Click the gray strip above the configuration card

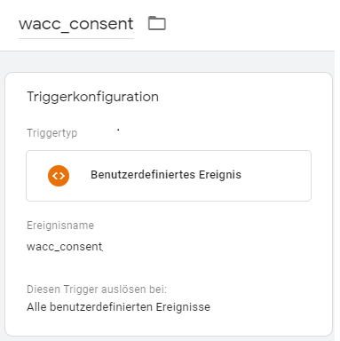(x=167, y=61)
